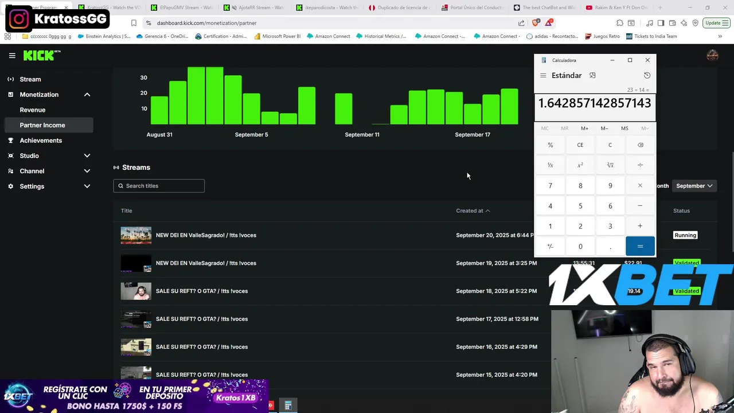The height and width of the screenshot is (413, 734).
Task: Open the music note playlist icon
Action: point(650,23)
